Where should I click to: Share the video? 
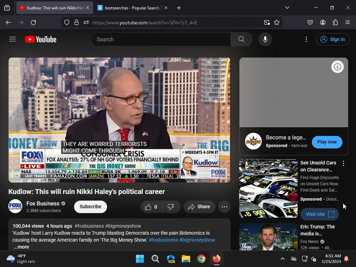tap(199, 207)
